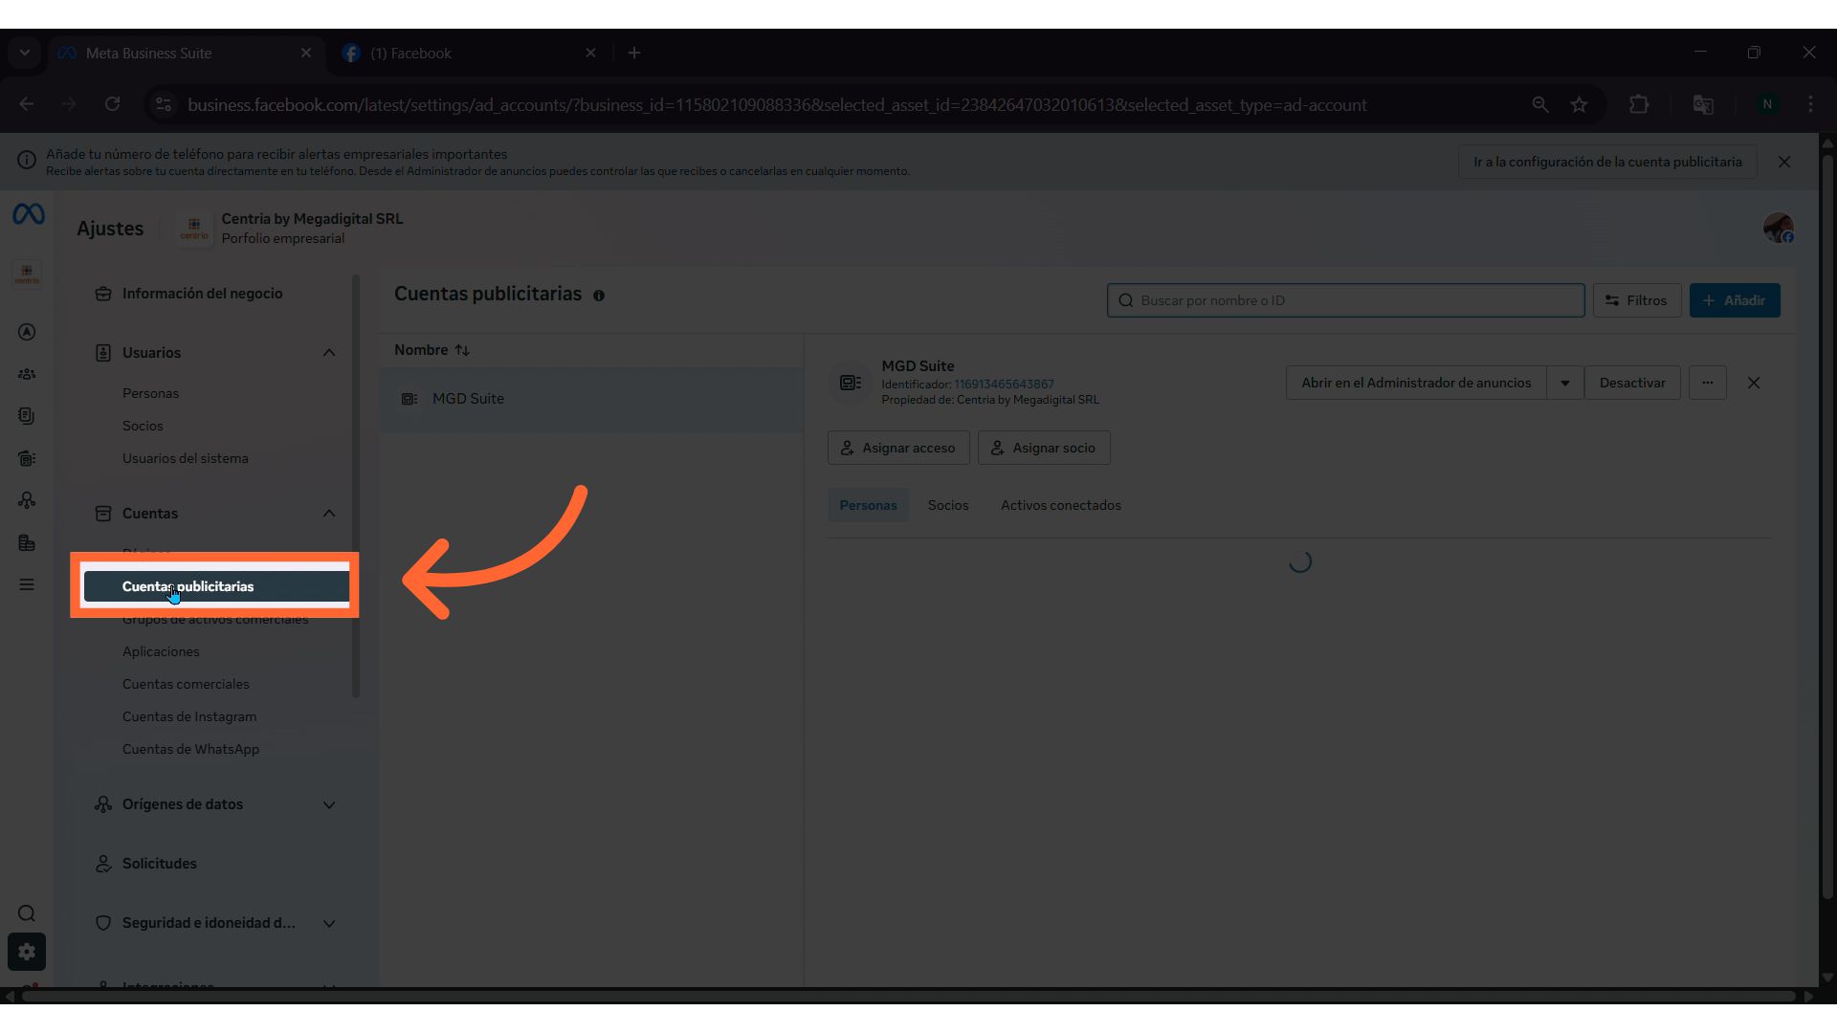Expand Seguridad e idoneidad chevron
This screenshot has height=1033, width=1837.
329,923
